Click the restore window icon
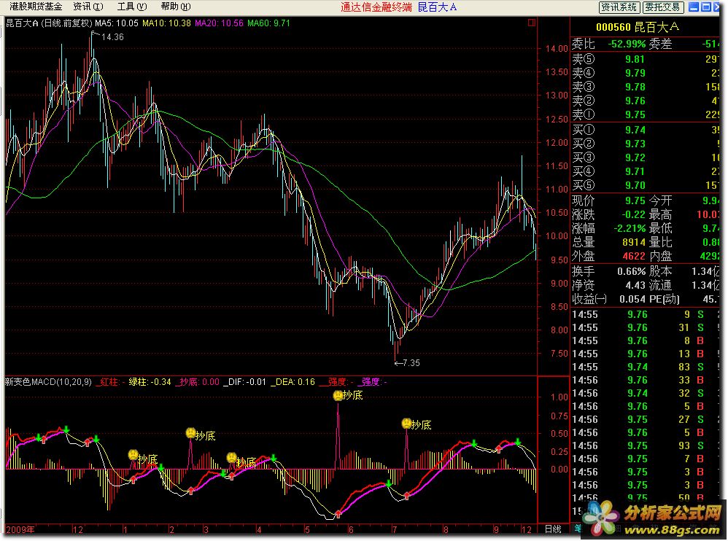 click(x=705, y=7)
